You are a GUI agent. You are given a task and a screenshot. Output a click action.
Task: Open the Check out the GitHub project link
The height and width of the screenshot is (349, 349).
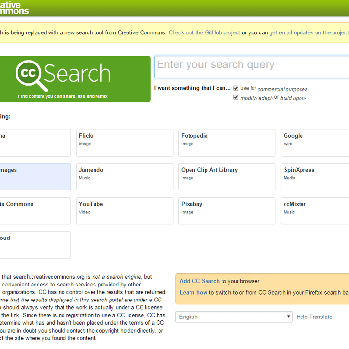click(x=205, y=33)
